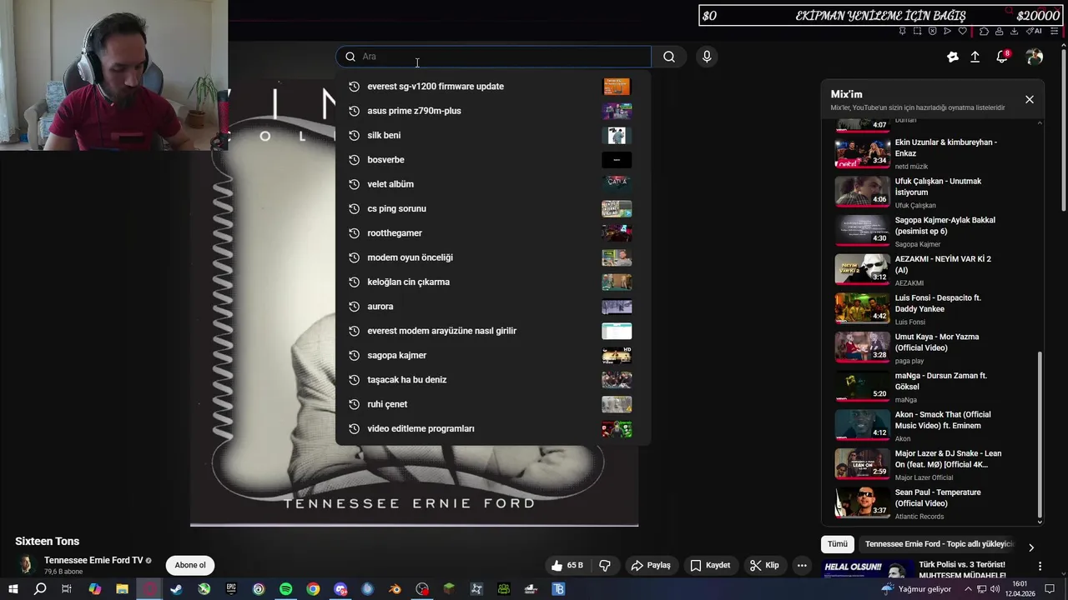Image resolution: width=1068 pixels, height=600 pixels.
Task: Show more filter chips with right chevron
Action: click(x=1031, y=547)
